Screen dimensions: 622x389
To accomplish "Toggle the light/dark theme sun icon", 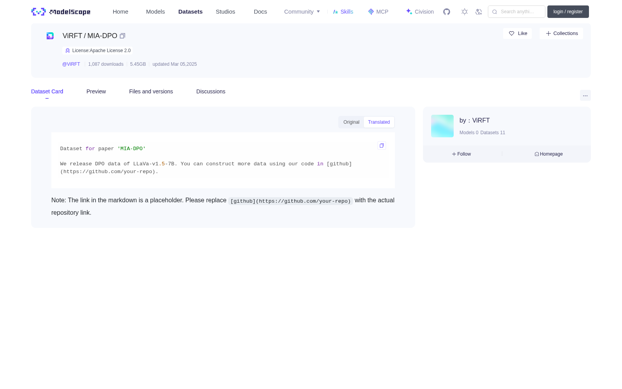I will click(x=465, y=12).
